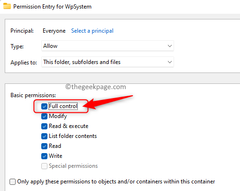Expand the Applies to dropdown
This screenshot has width=240, height=191.
(108, 62)
